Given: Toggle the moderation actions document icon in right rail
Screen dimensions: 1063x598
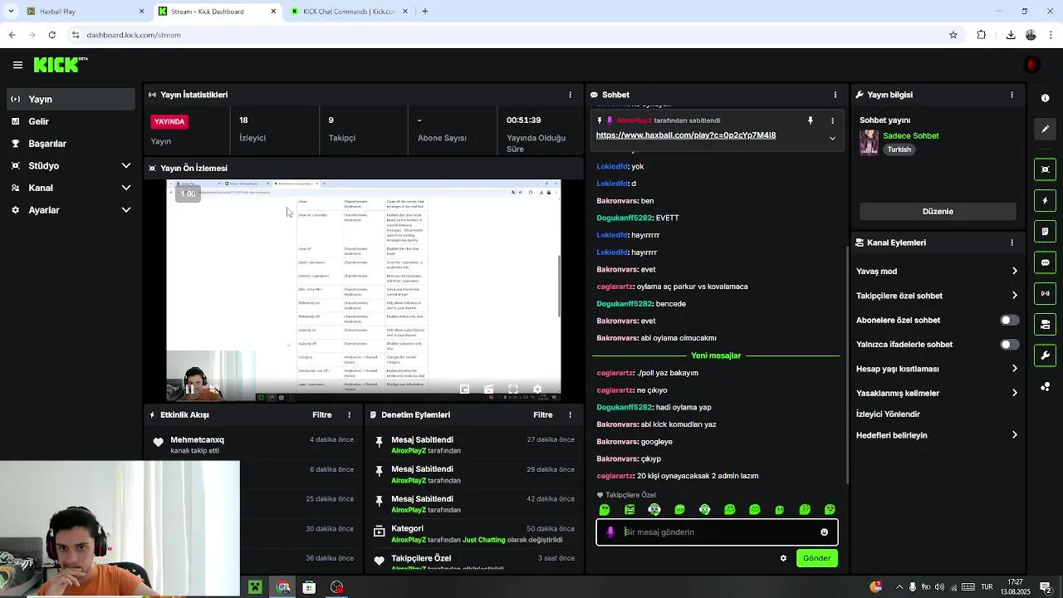Looking at the screenshot, I should (x=1045, y=231).
